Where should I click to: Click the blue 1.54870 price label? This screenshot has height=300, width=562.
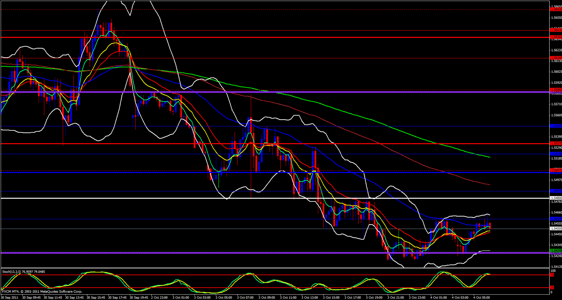tap(556, 191)
